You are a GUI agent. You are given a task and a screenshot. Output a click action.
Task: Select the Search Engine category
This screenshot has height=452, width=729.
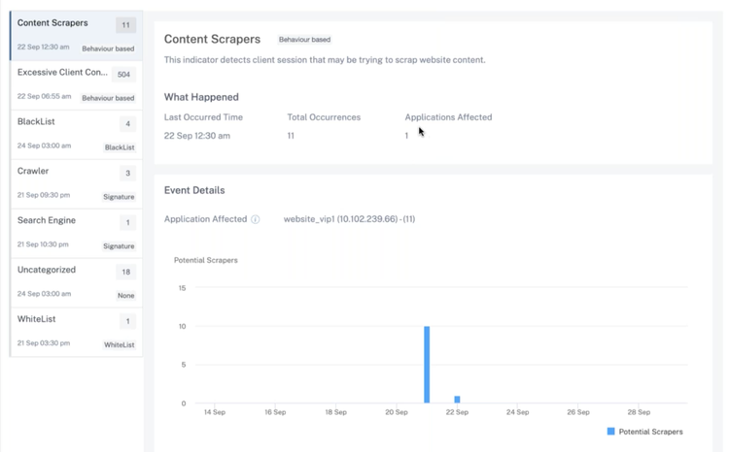[x=77, y=234]
